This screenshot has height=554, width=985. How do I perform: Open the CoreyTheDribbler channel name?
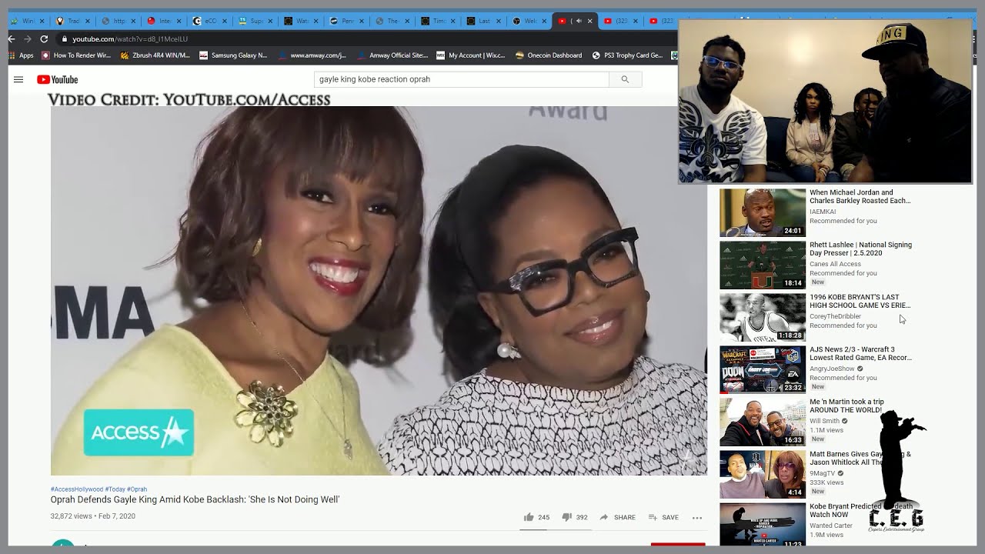tap(835, 316)
